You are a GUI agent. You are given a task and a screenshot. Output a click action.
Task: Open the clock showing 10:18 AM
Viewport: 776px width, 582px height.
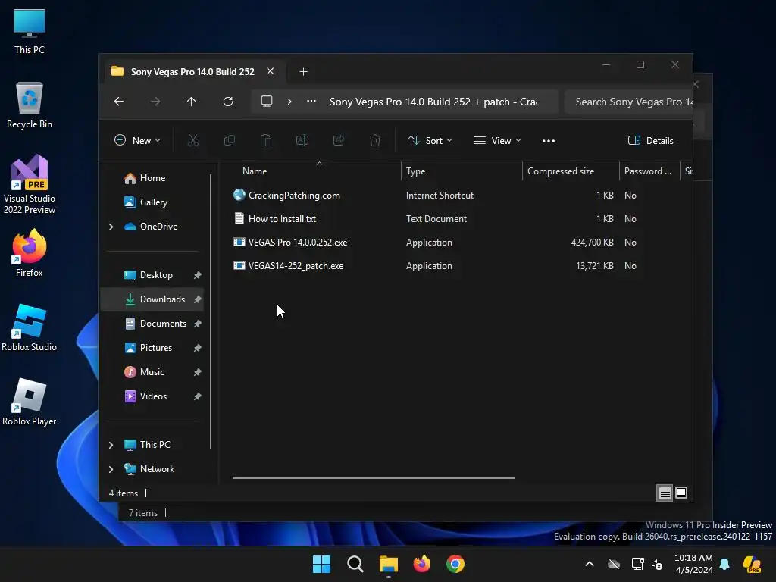pos(694,564)
